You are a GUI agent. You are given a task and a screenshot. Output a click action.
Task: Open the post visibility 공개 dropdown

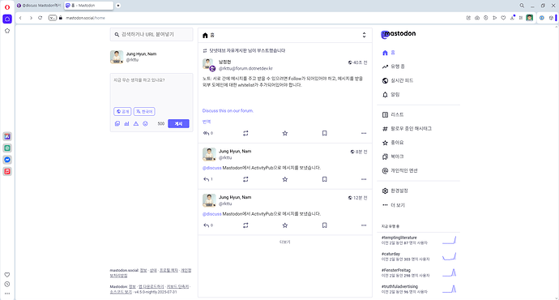tap(122, 111)
